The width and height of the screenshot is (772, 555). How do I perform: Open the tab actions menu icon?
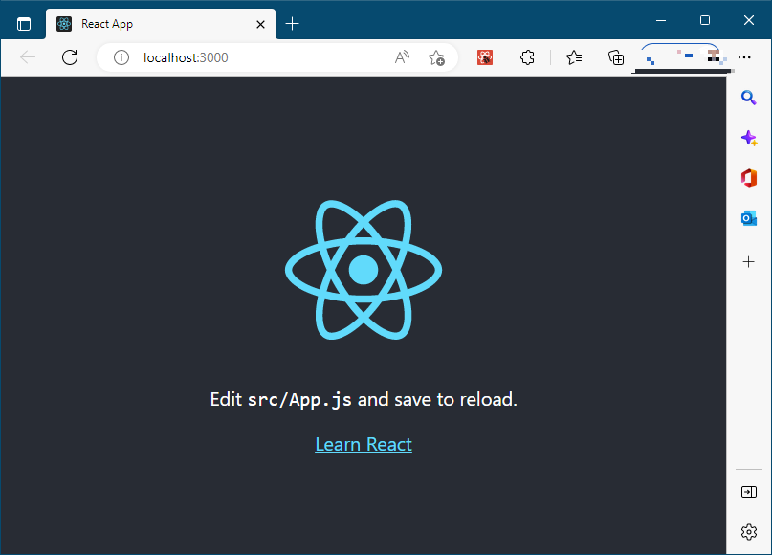tap(24, 24)
